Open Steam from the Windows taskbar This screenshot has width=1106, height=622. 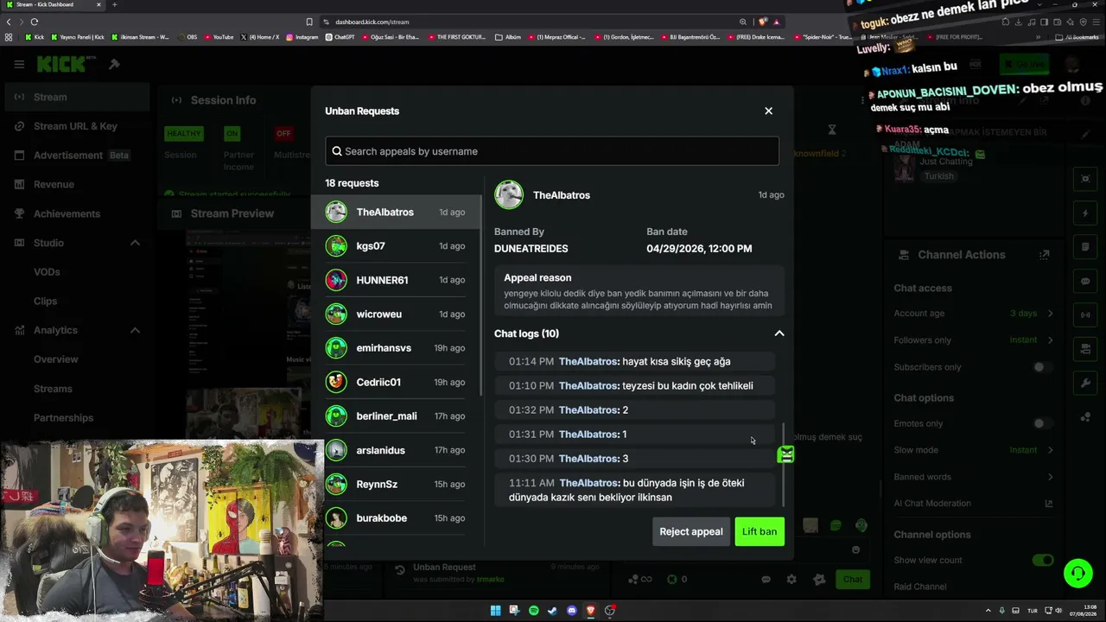[552, 611]
